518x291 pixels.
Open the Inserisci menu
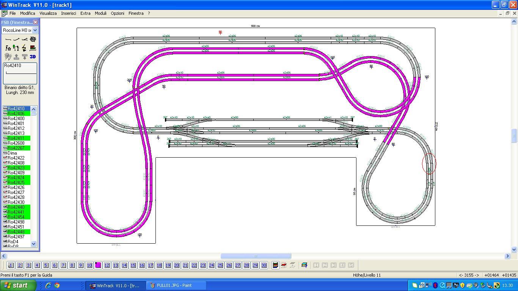(69, 13)
